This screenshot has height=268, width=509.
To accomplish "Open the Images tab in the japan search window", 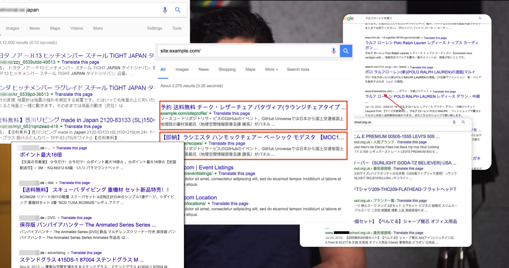I will click(12, 28).
